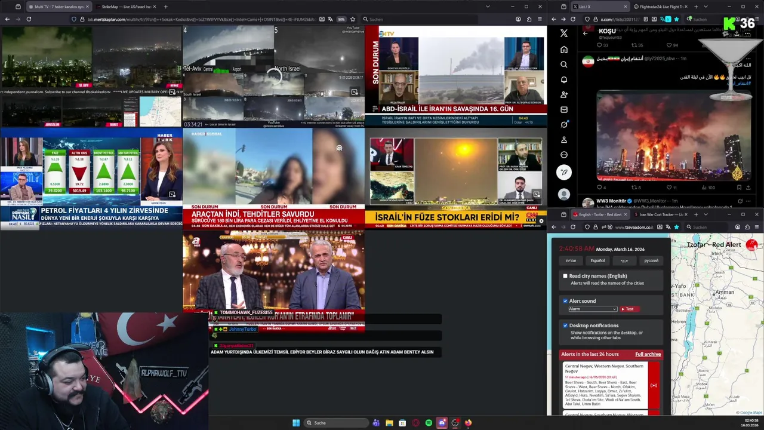Open Spotify from the taskbar
Viewport: 764px width, 430px height.
coord(429,423)
